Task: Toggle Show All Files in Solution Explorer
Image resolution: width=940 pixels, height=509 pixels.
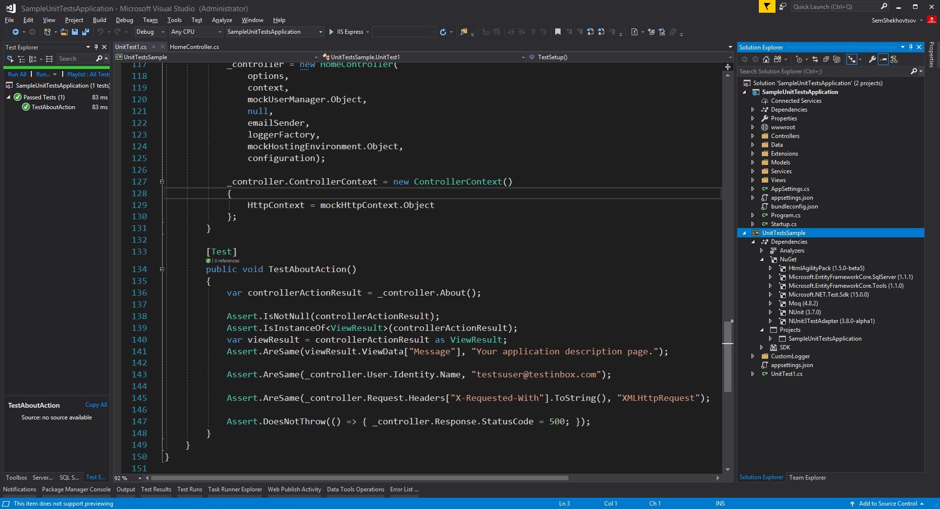Action: (x=837, y=59)
